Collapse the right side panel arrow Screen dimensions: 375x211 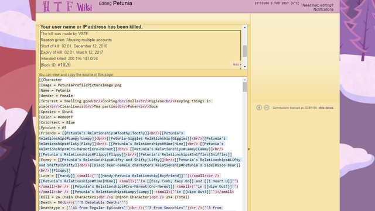[249, 149]
